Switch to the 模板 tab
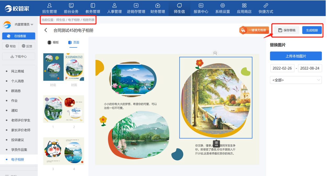The image size is (335, 176). (x=53, y=42)
